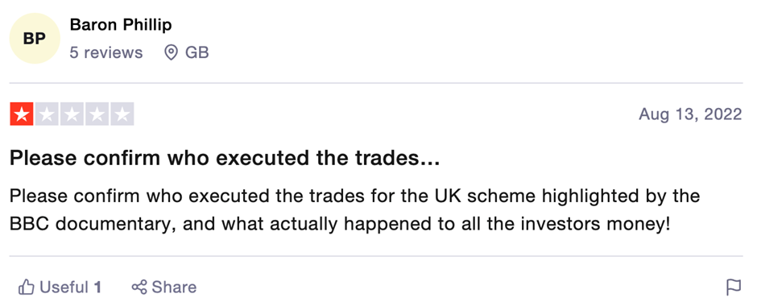757x302 pixels.
Task: Click the third grey rating star
Action: (x=72, y=114)
